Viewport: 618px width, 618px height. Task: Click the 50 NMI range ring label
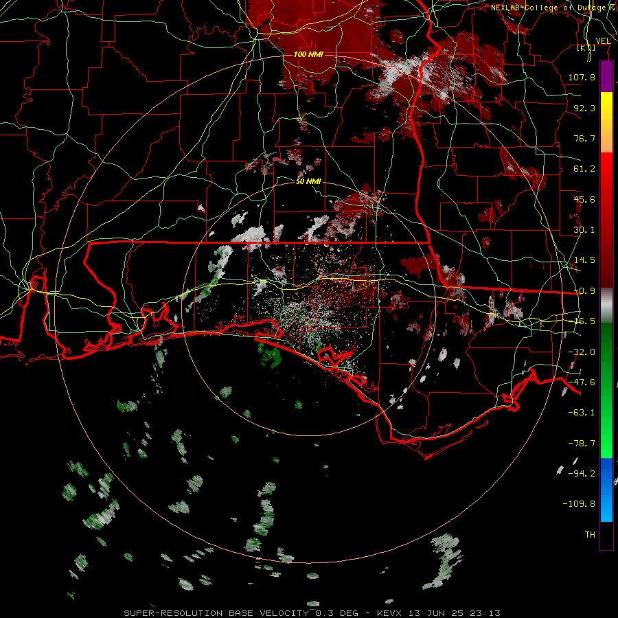tap(308, 181)
